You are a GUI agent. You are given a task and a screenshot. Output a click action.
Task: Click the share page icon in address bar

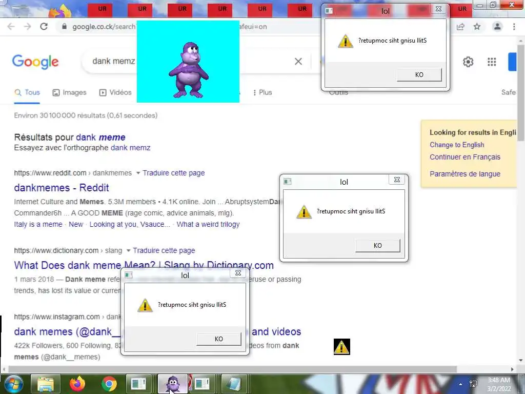tap(460, 27)
